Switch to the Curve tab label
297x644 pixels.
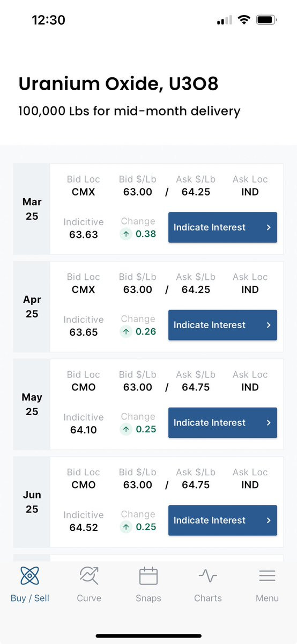click(x=89, y=598)
